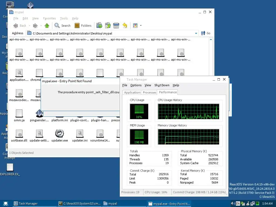Open Back history dropdown arrow
The width and height of the screenshot is (276, 207).
tap(29, 26)
